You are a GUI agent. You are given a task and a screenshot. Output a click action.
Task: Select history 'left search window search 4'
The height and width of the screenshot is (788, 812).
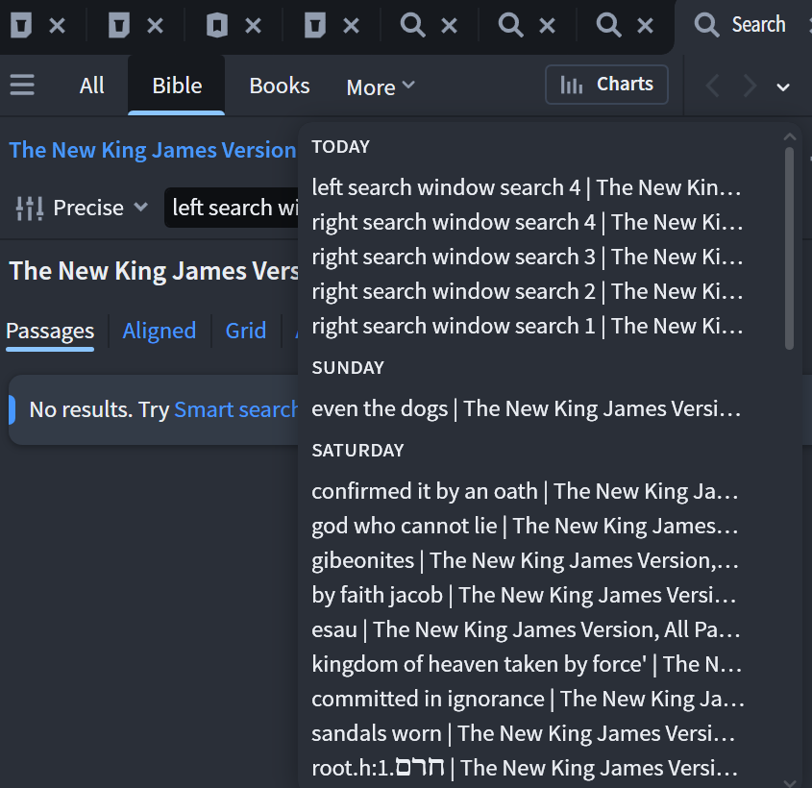pos(527,187)
